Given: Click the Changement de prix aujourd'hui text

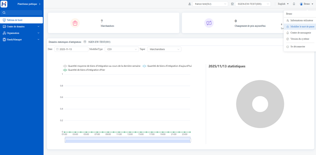Looking at the screenshot, I should 250,26.
